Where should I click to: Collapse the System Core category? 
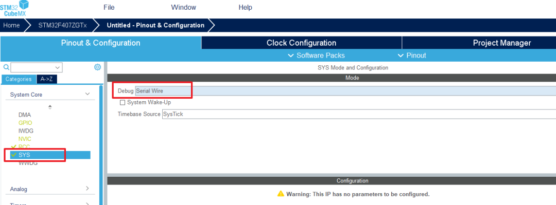tap(49, 95)
